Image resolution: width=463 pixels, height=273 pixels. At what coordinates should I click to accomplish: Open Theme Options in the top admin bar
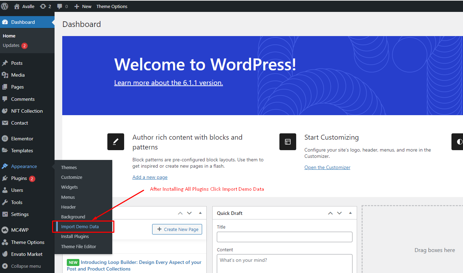click(x=112, y=6)
